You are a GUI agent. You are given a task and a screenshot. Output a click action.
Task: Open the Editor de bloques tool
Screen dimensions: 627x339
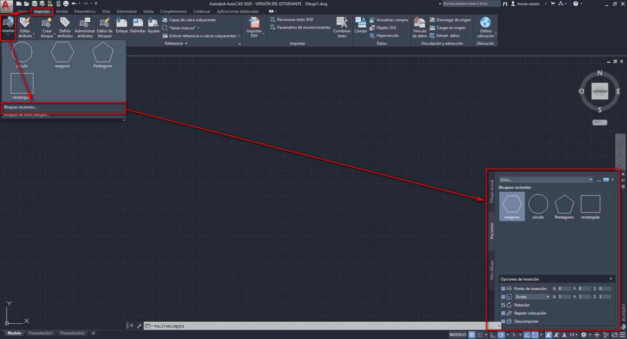105,24
